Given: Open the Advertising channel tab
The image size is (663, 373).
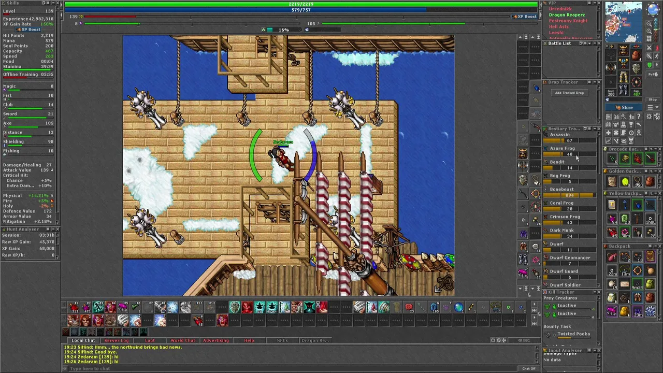Looking at the screenshot, I should tap(216, 340).
